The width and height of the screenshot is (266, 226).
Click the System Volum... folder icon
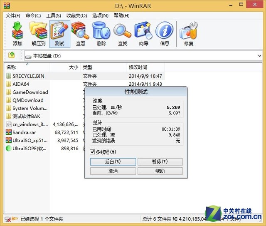click(x=9, y=108)
